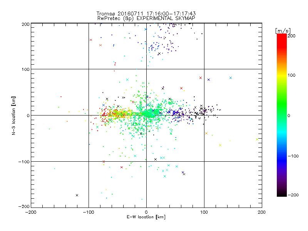Click the 'E-W location [km]' axis label
This screenshot has width=308, height=231.
[x=146, y=217]
